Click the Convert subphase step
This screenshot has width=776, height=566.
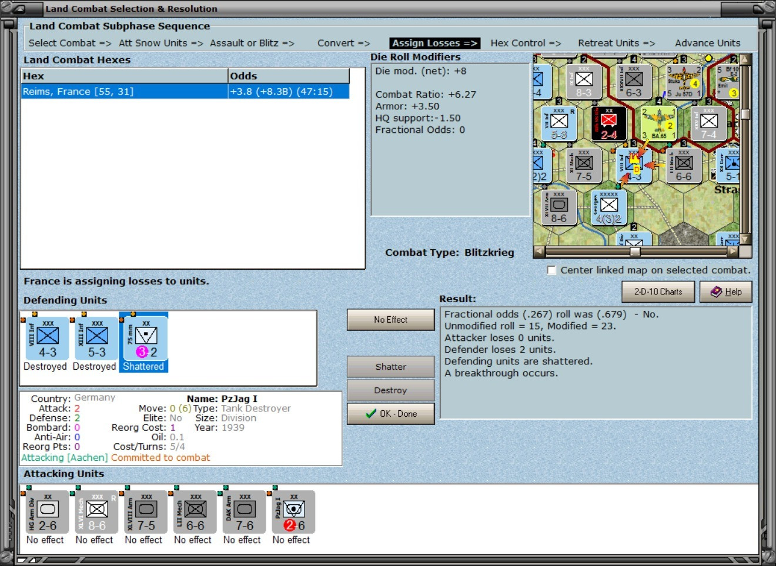click(x=344, y=43)
